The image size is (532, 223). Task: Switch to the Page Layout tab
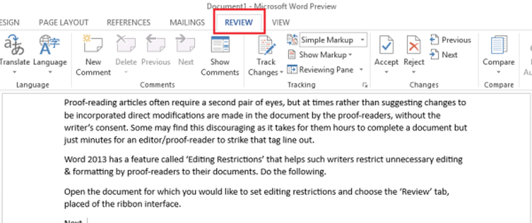[x=64, y=22]
